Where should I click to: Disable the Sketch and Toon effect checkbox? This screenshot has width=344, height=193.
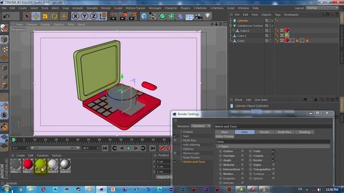[175, 162]
